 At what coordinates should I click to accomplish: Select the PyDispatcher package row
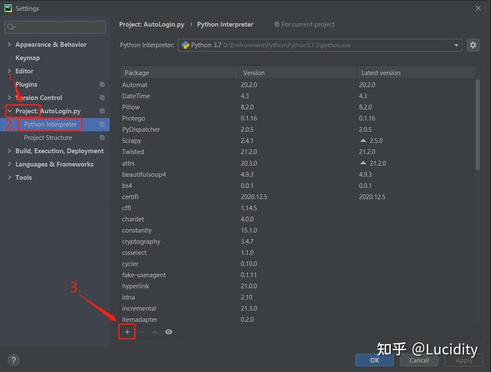(x=298, y=130)
